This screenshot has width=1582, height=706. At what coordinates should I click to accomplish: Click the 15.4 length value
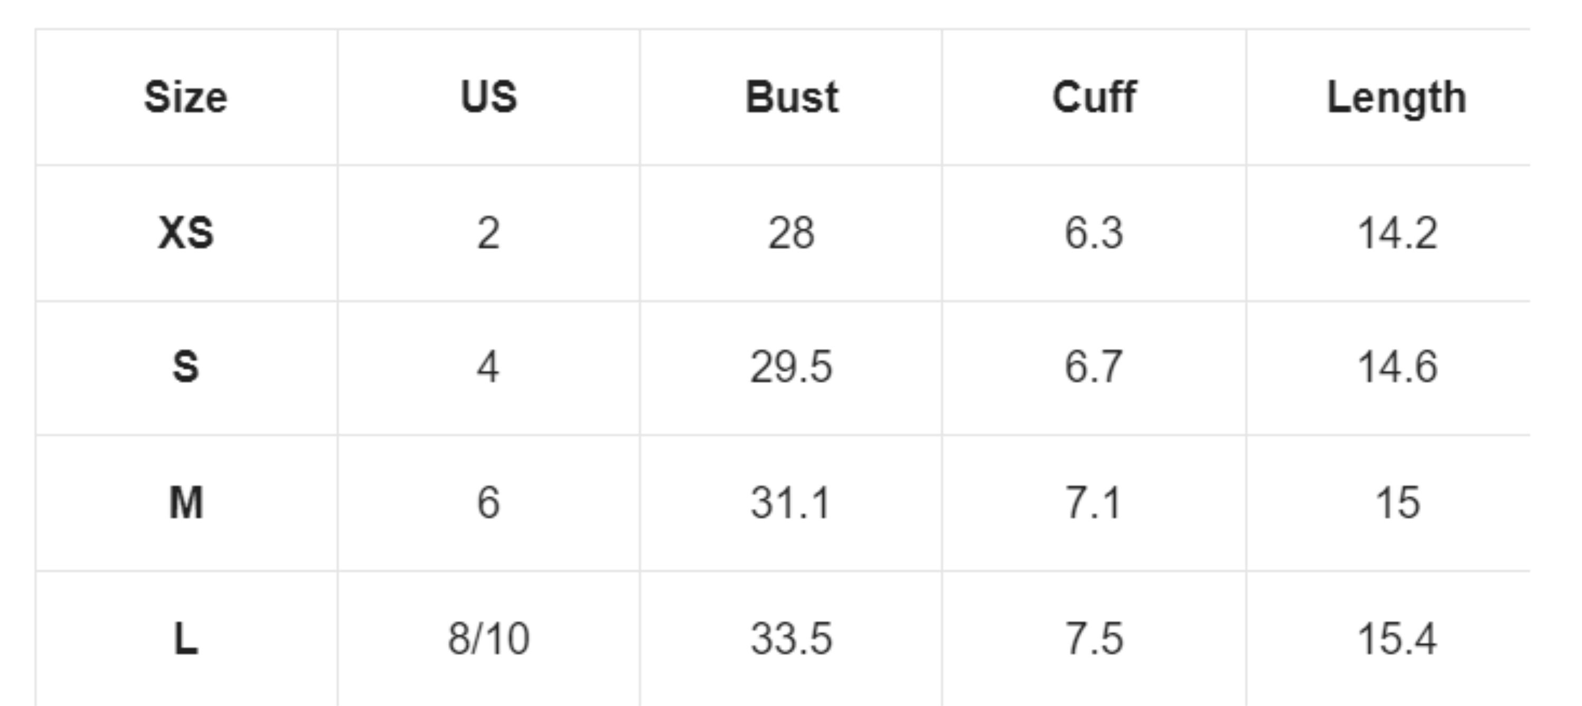pos(1397,639)
